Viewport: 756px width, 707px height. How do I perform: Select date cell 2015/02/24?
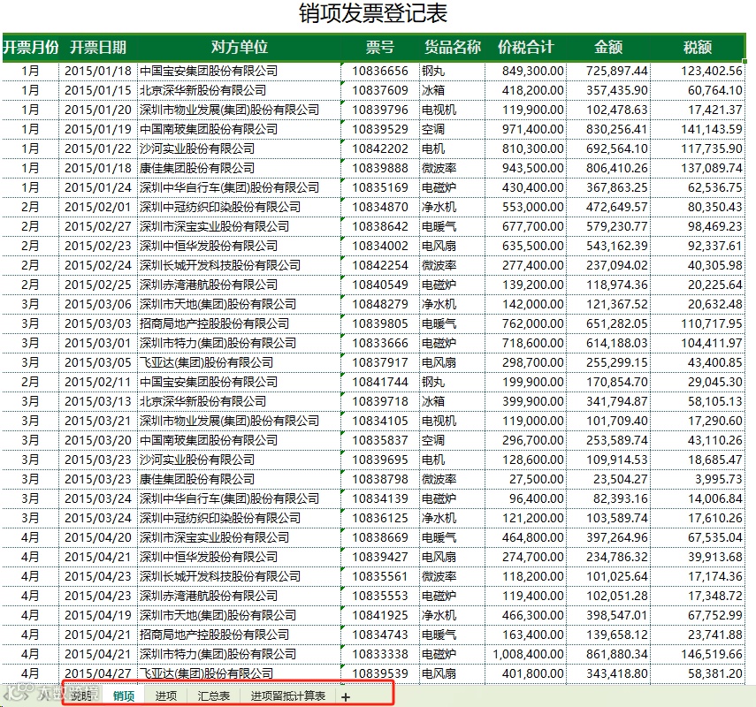(98, 265)
